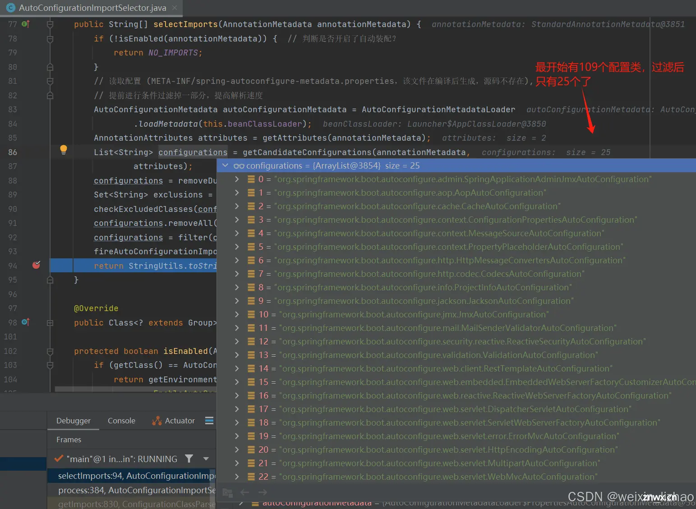Click the field icon of element 8

click(x=251, y=287)
